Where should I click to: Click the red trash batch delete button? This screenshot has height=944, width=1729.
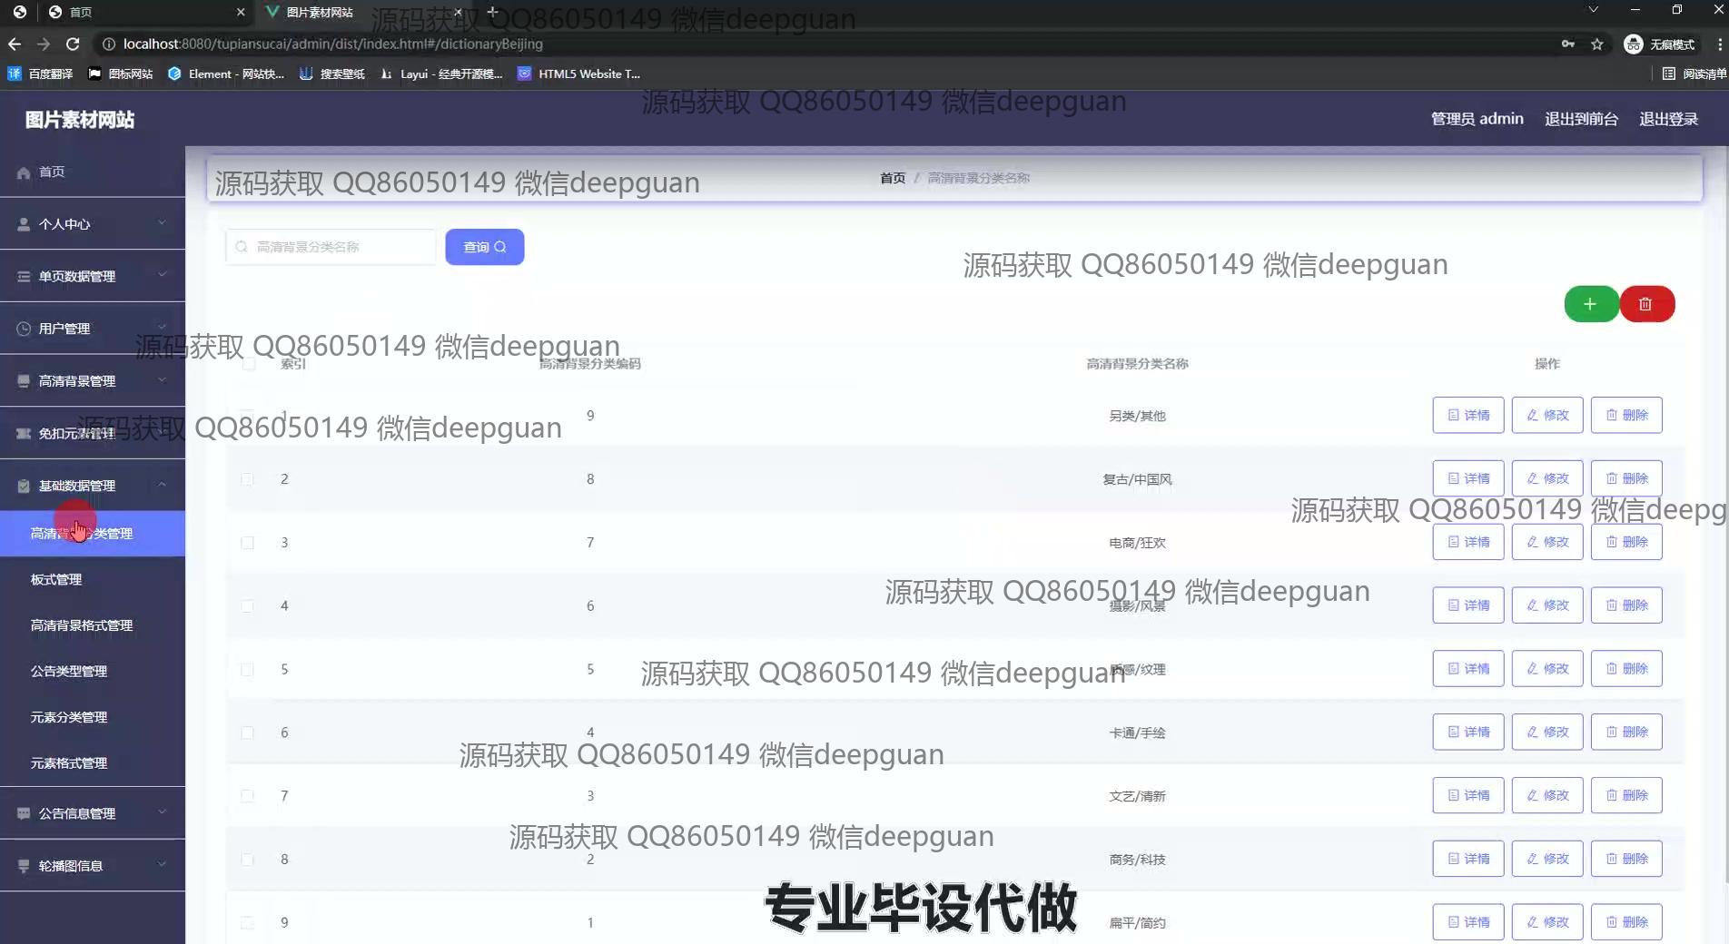(1646, 304)
